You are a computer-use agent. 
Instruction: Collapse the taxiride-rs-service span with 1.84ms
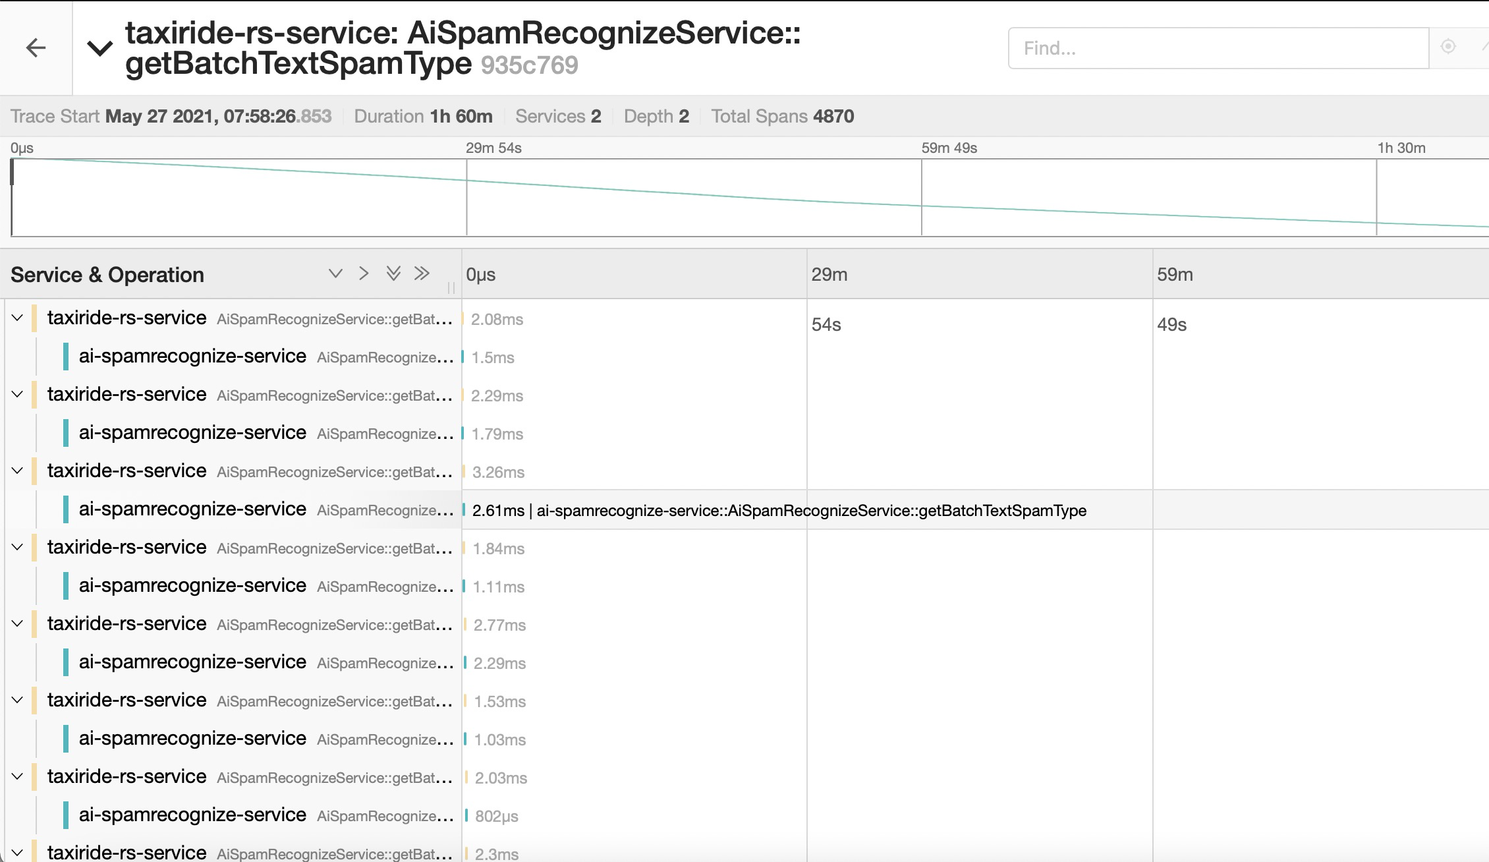(x=18, y=548)
